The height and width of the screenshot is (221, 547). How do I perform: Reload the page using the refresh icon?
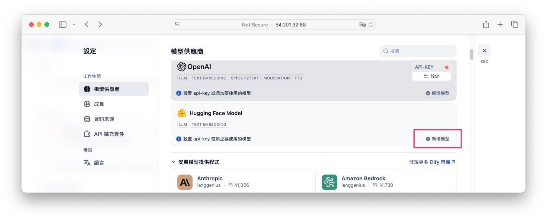[371, 25]
